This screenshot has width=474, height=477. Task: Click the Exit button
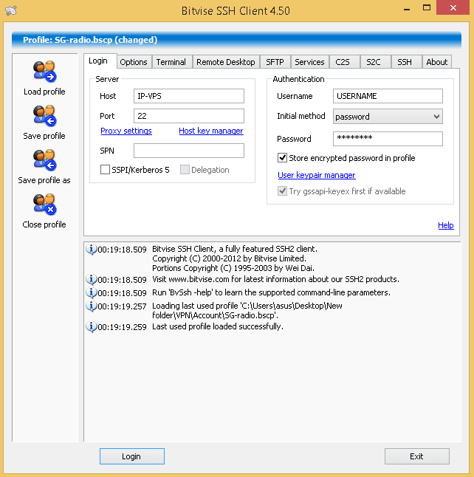click(416, 456)
